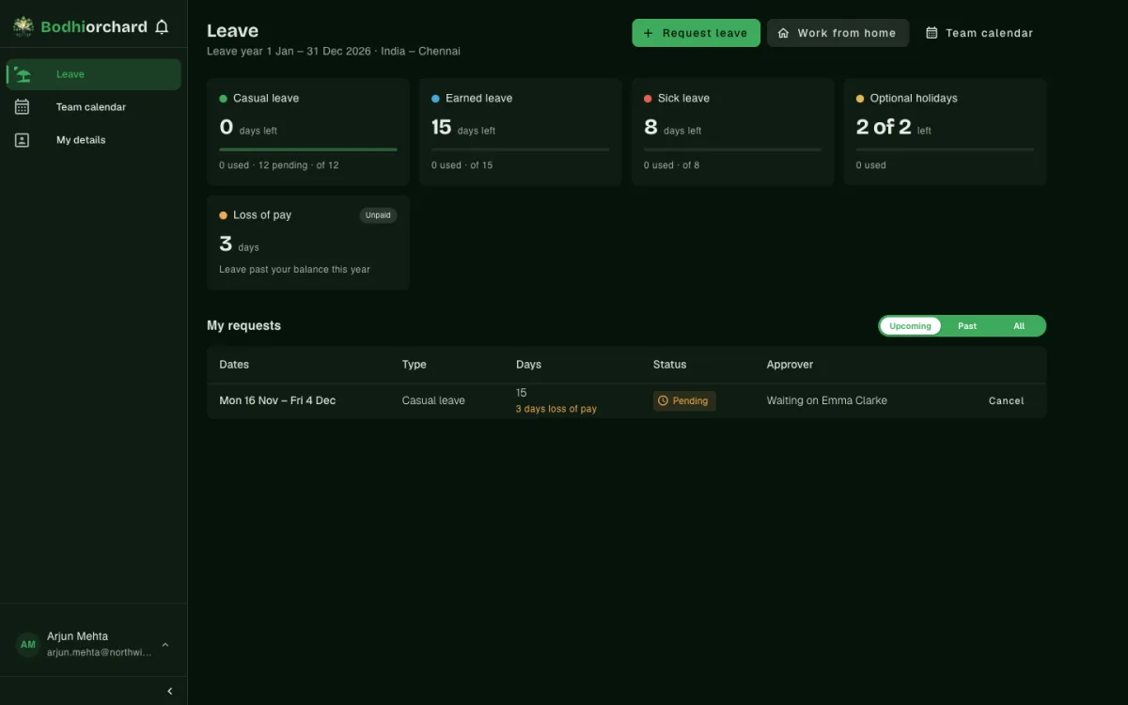This screenshot has width=1128, height=705.
Task: Click the Status column header
Action: click(670, 365)
